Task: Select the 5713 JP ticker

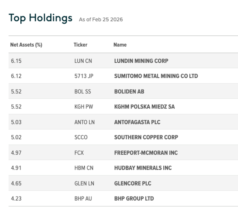Action: [84, 76]
